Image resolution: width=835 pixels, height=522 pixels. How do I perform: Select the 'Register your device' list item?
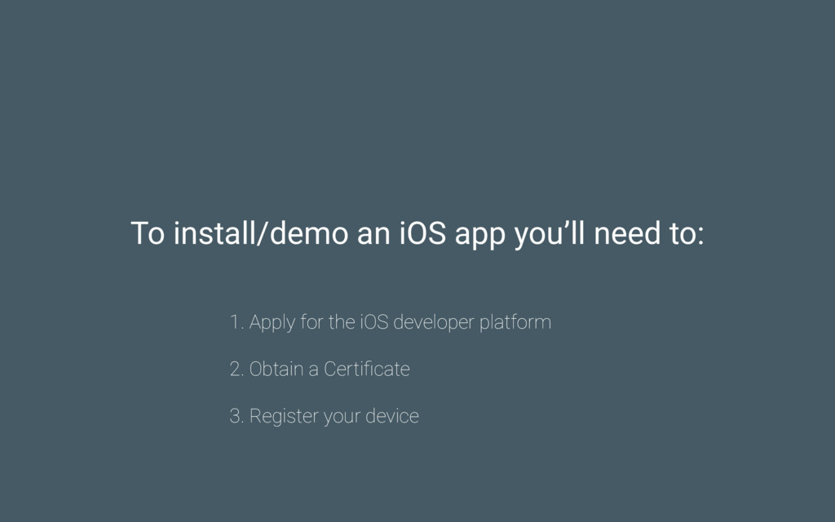click(324, 416)
